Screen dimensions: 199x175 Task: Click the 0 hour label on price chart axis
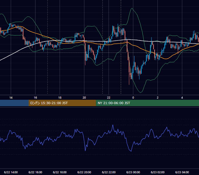pyautogui.click(x=133, y=98)
